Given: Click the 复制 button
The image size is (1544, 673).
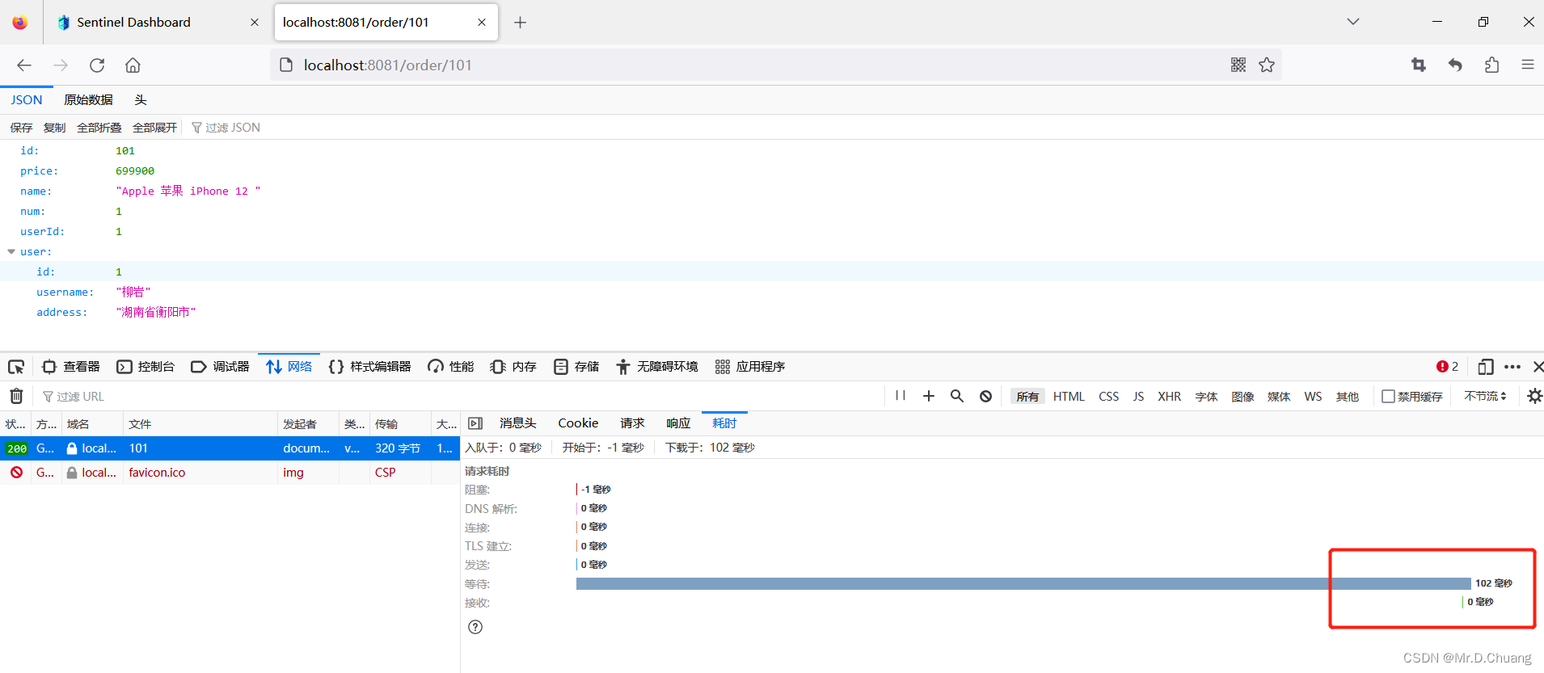Looking at the screenshot, I should [x=54, y=128].
